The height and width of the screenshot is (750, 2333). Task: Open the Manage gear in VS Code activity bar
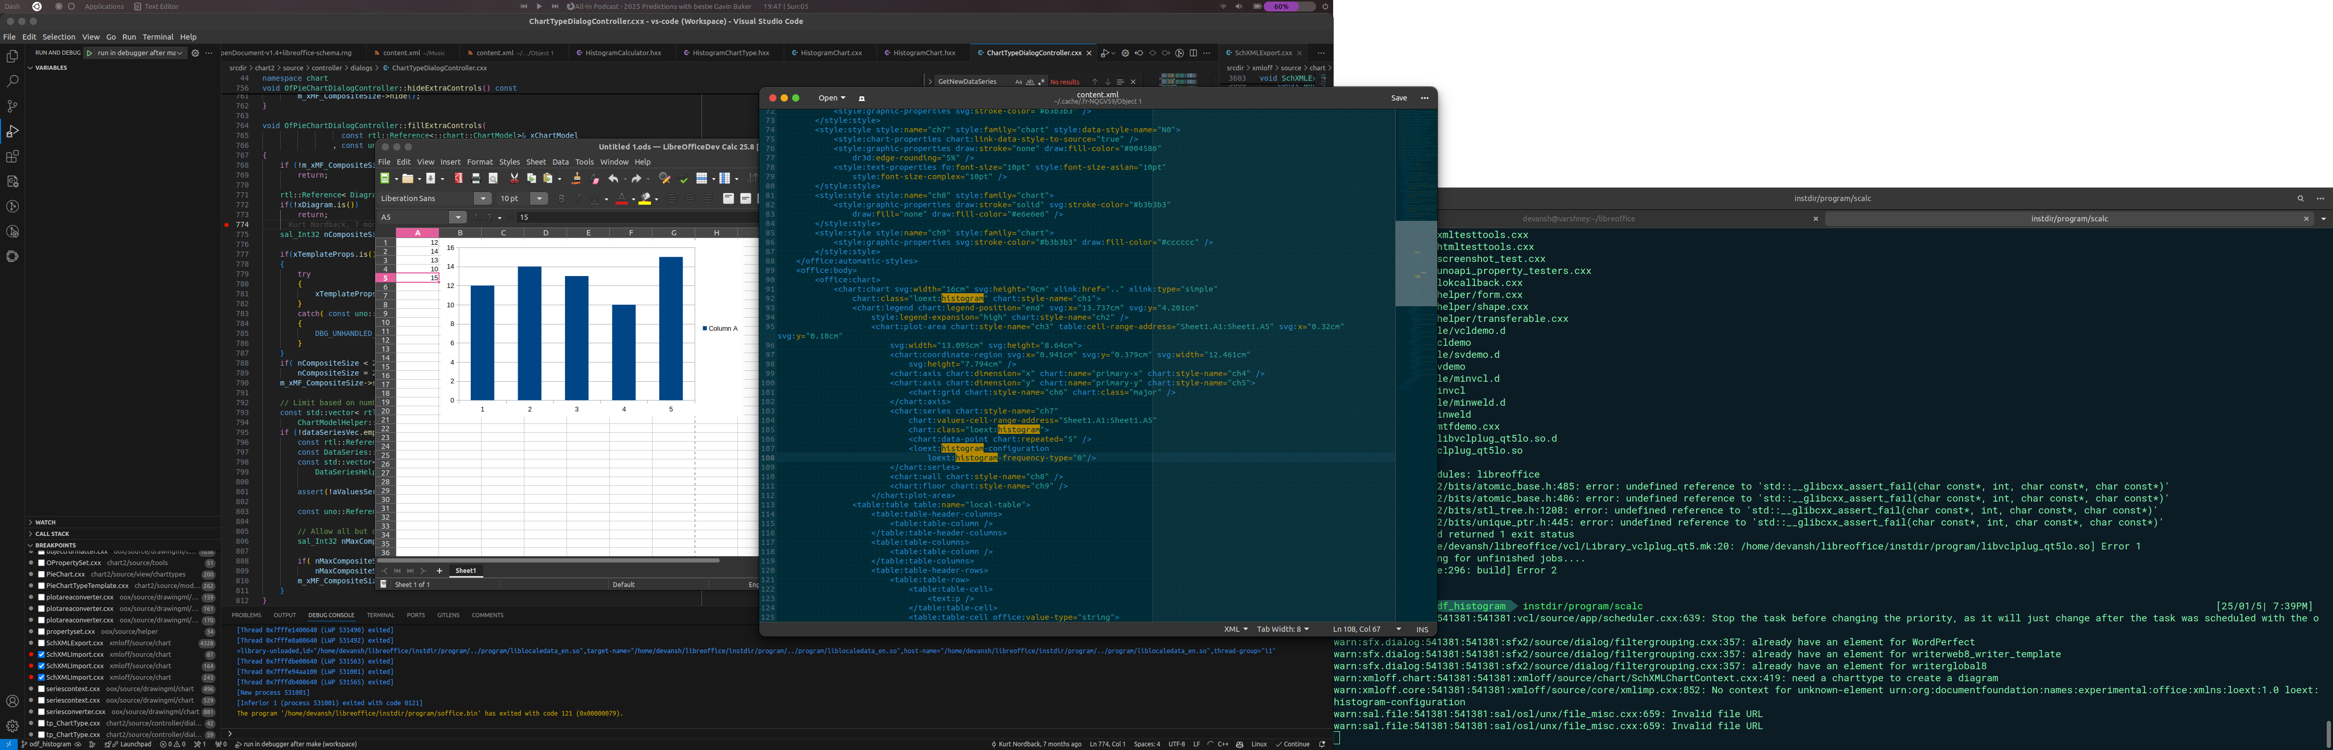12,726
